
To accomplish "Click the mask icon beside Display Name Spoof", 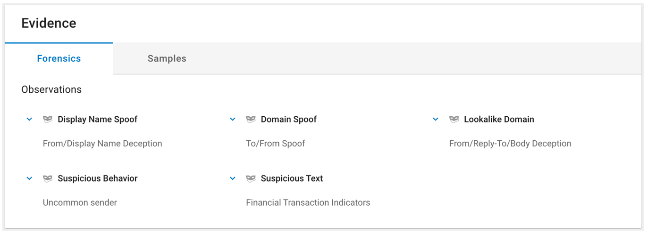I will coord(48,120).
